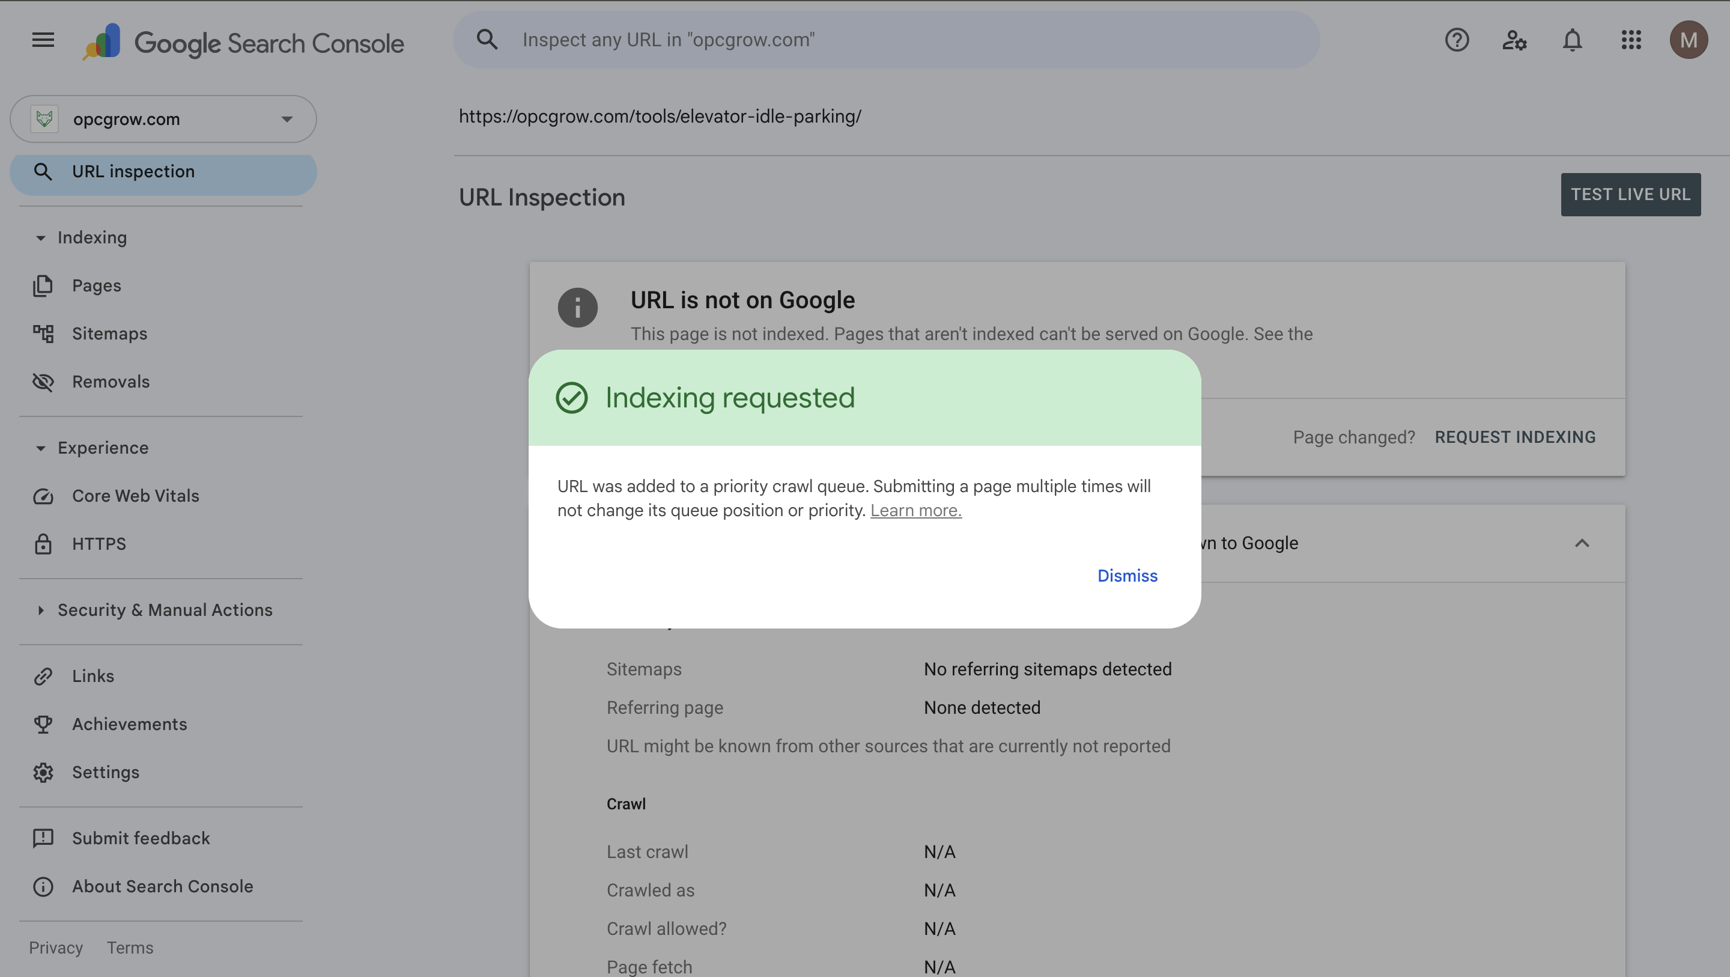
Task: Expand Security & Manual Actions section
Action: point(40,610)
